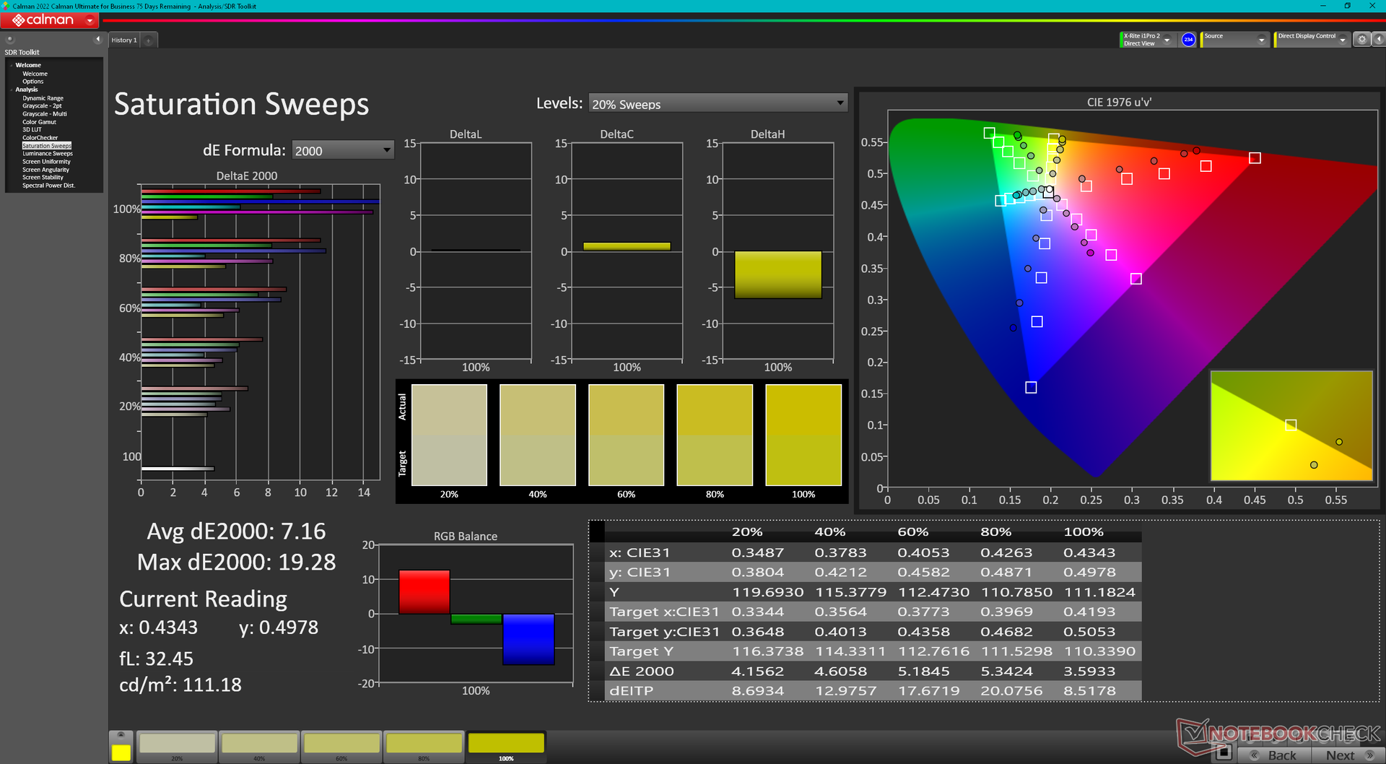
Task: Open the Levels 20% Sweeps dropdown
Action: (x=718, y=103)
